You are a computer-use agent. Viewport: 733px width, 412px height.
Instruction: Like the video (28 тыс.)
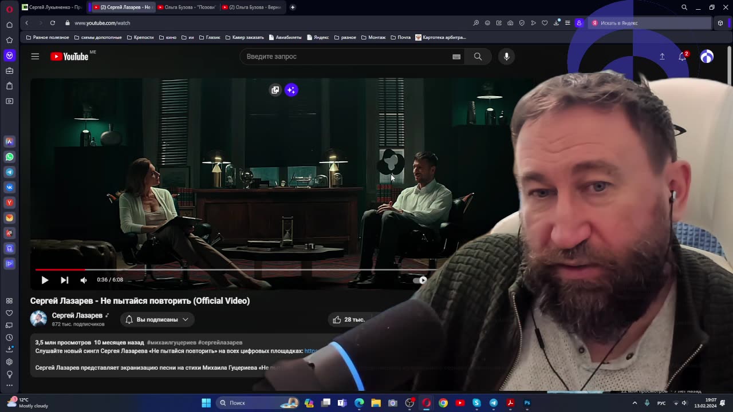349,319
